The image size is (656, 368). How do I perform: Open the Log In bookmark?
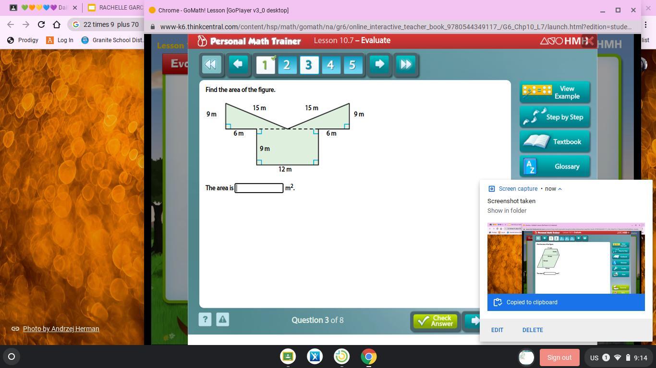click(x=60, y=40)
